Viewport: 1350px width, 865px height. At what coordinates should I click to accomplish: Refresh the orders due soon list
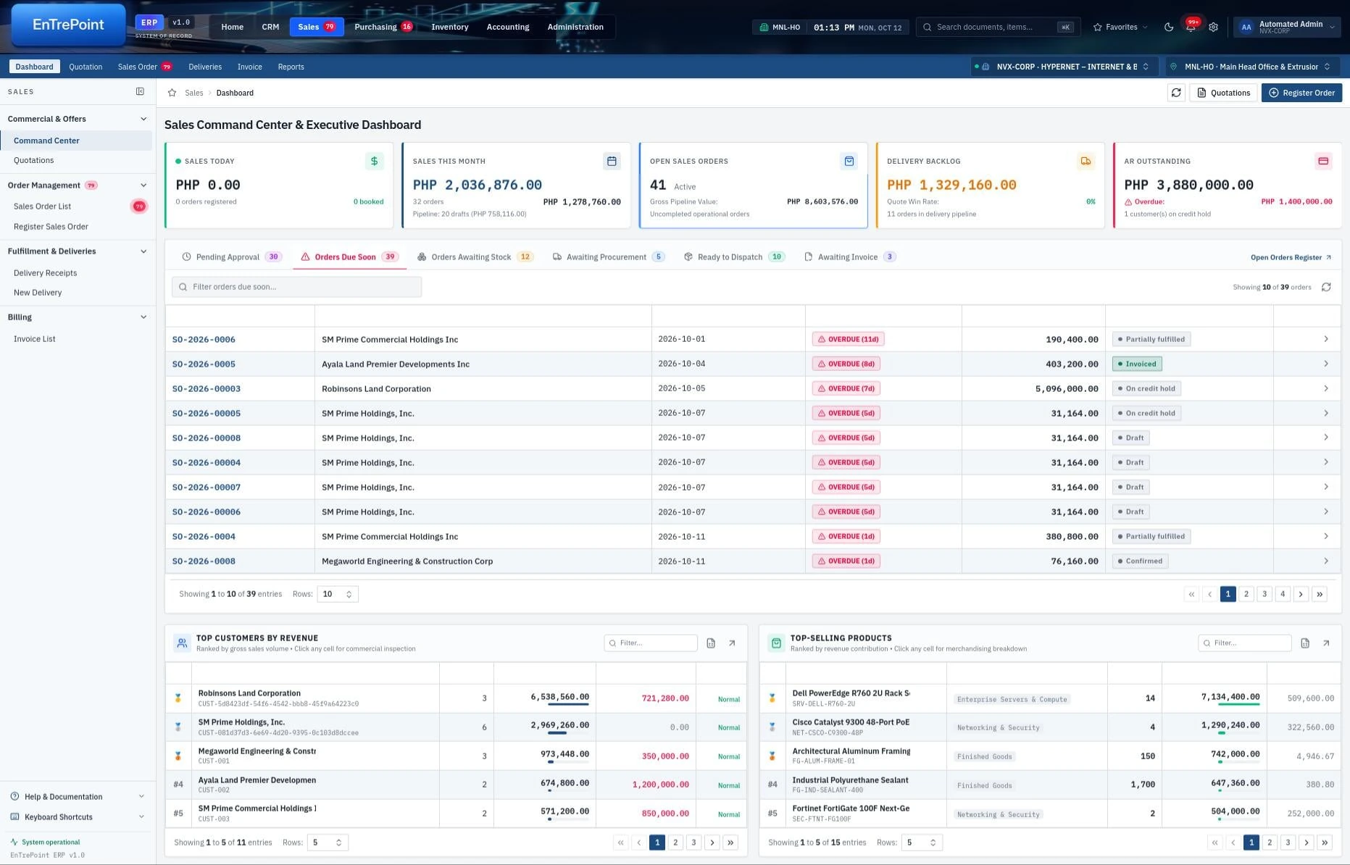coord(1326,287)
